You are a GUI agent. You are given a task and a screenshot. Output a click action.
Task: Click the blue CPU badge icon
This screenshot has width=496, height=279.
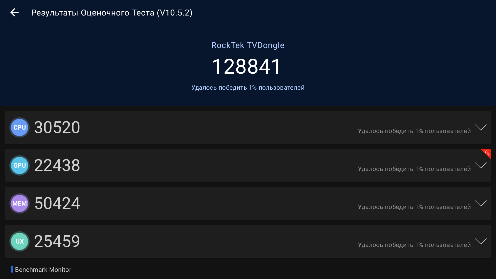pyautogui.click(x=20, y=127)
